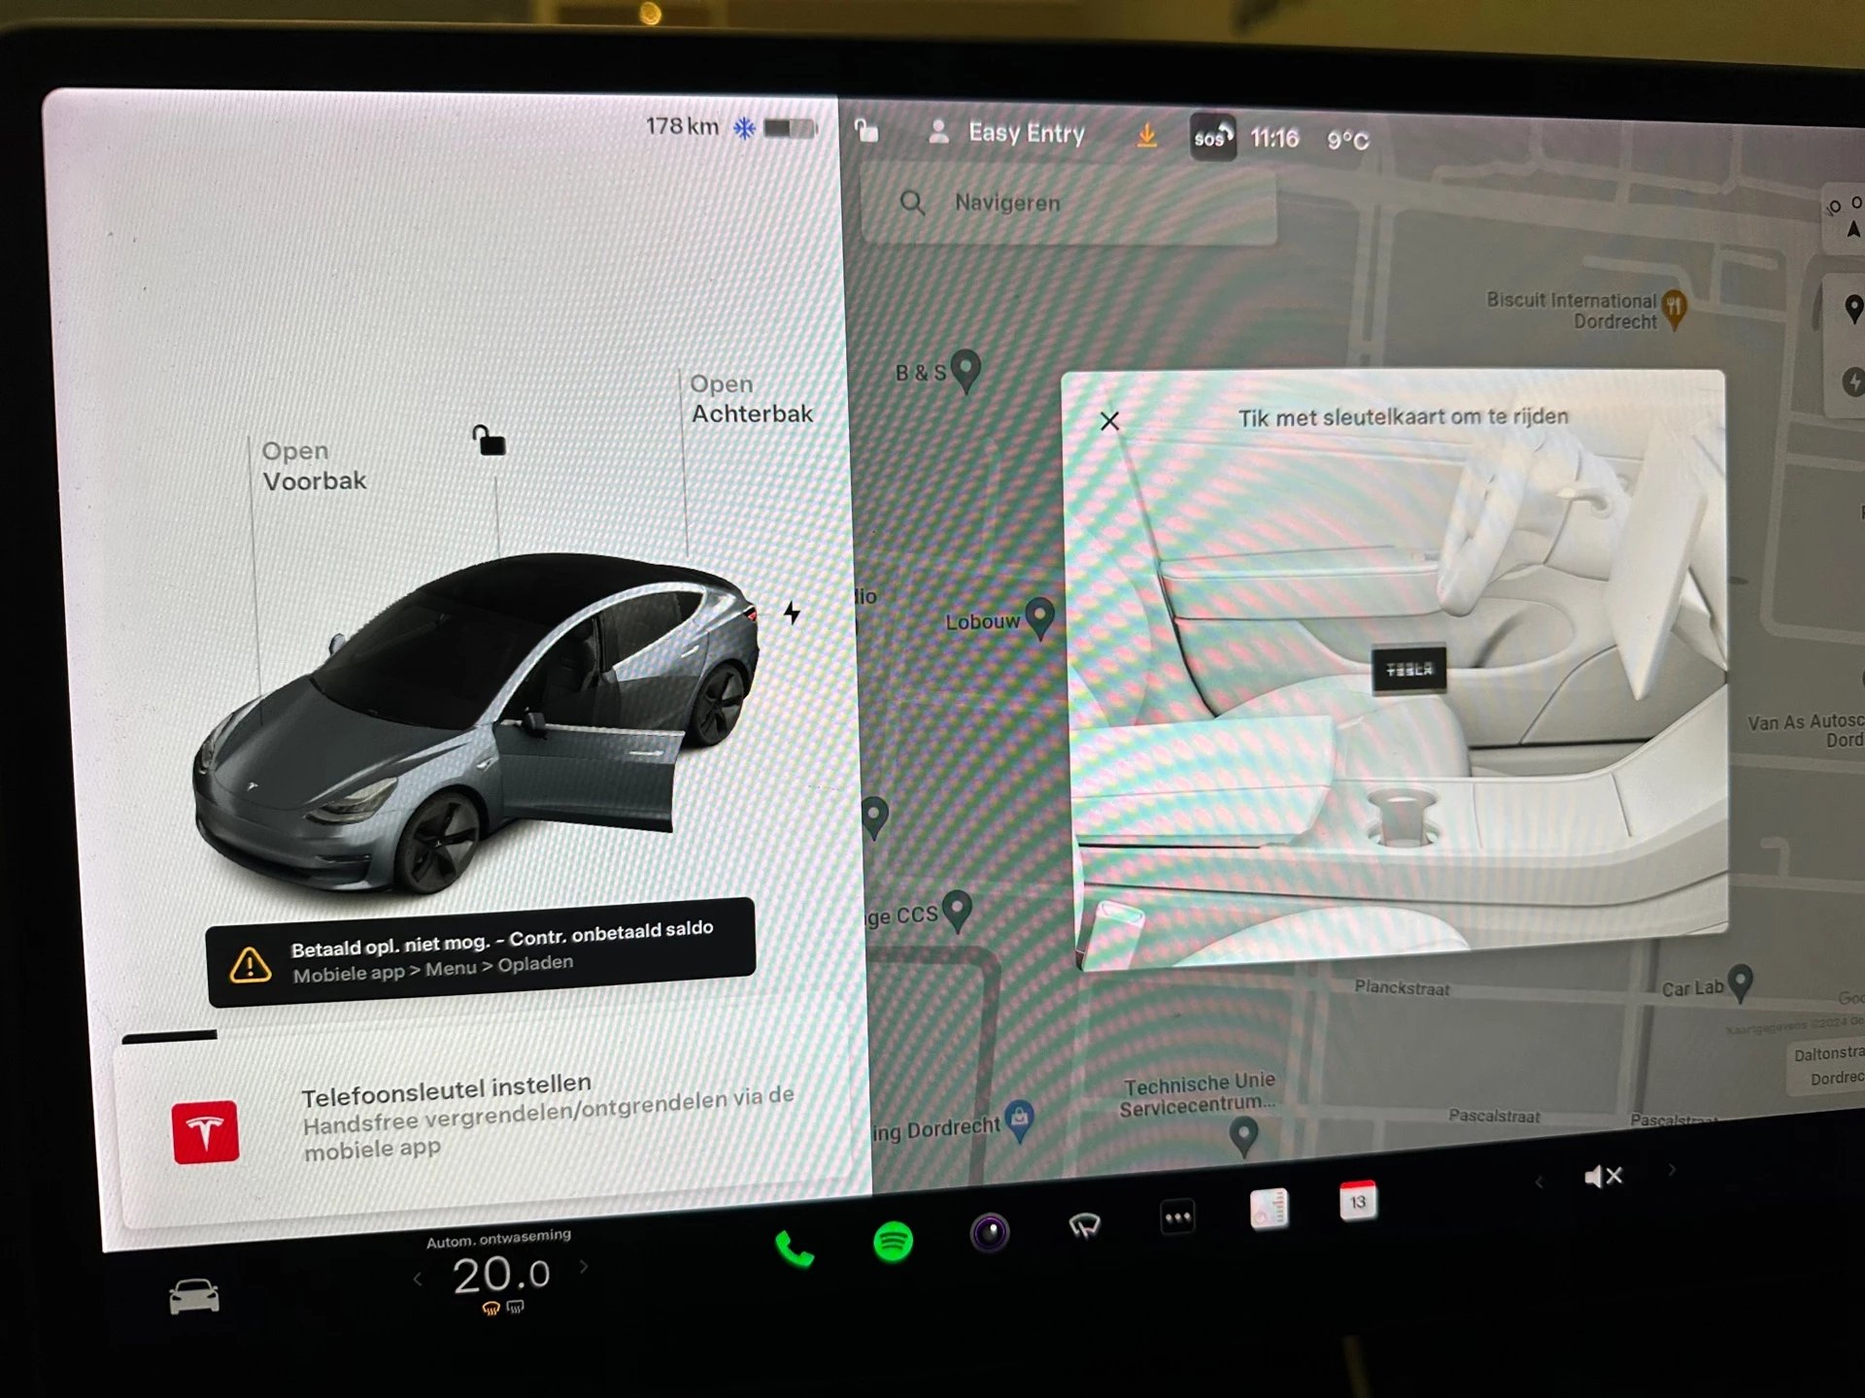Tap the red Tesla logo icon
The height and width of the screenshot is (1398, 1865).
pos(205,1132)
